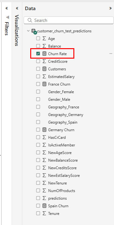Click the customer_churn_test_predictions table icon

coord(34,31)
